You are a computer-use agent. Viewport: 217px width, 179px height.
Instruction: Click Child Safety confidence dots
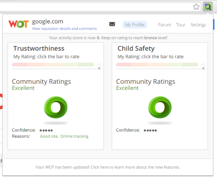pos(150,130)
